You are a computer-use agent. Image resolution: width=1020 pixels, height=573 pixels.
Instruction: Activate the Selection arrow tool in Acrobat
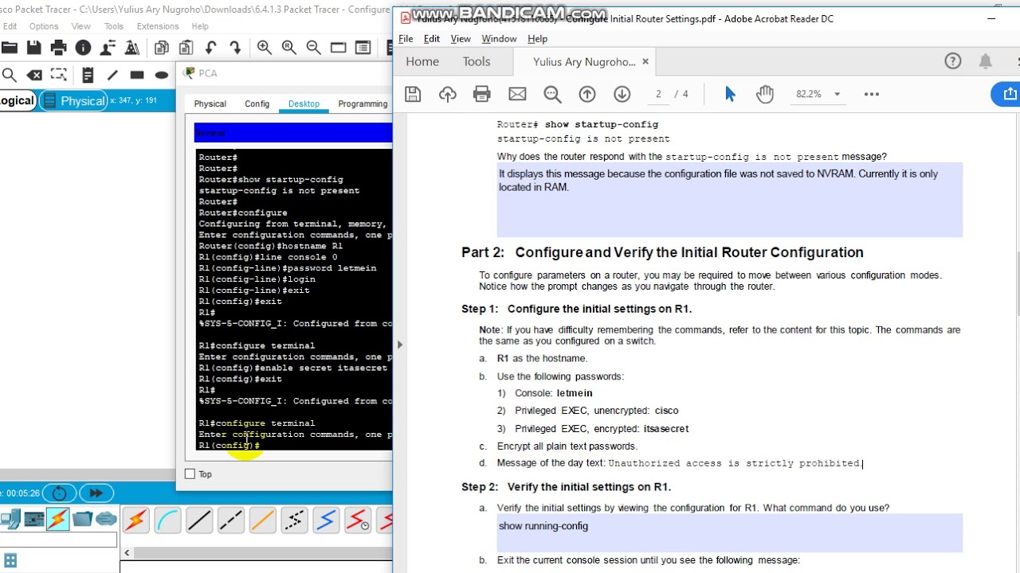pyautogui.click(x=730, y=94)
